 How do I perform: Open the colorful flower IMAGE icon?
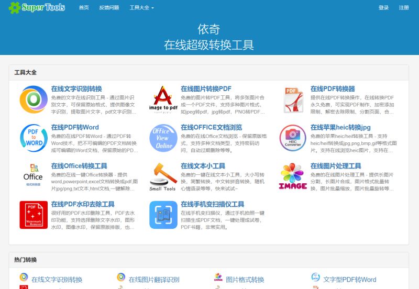pos(293,176)
